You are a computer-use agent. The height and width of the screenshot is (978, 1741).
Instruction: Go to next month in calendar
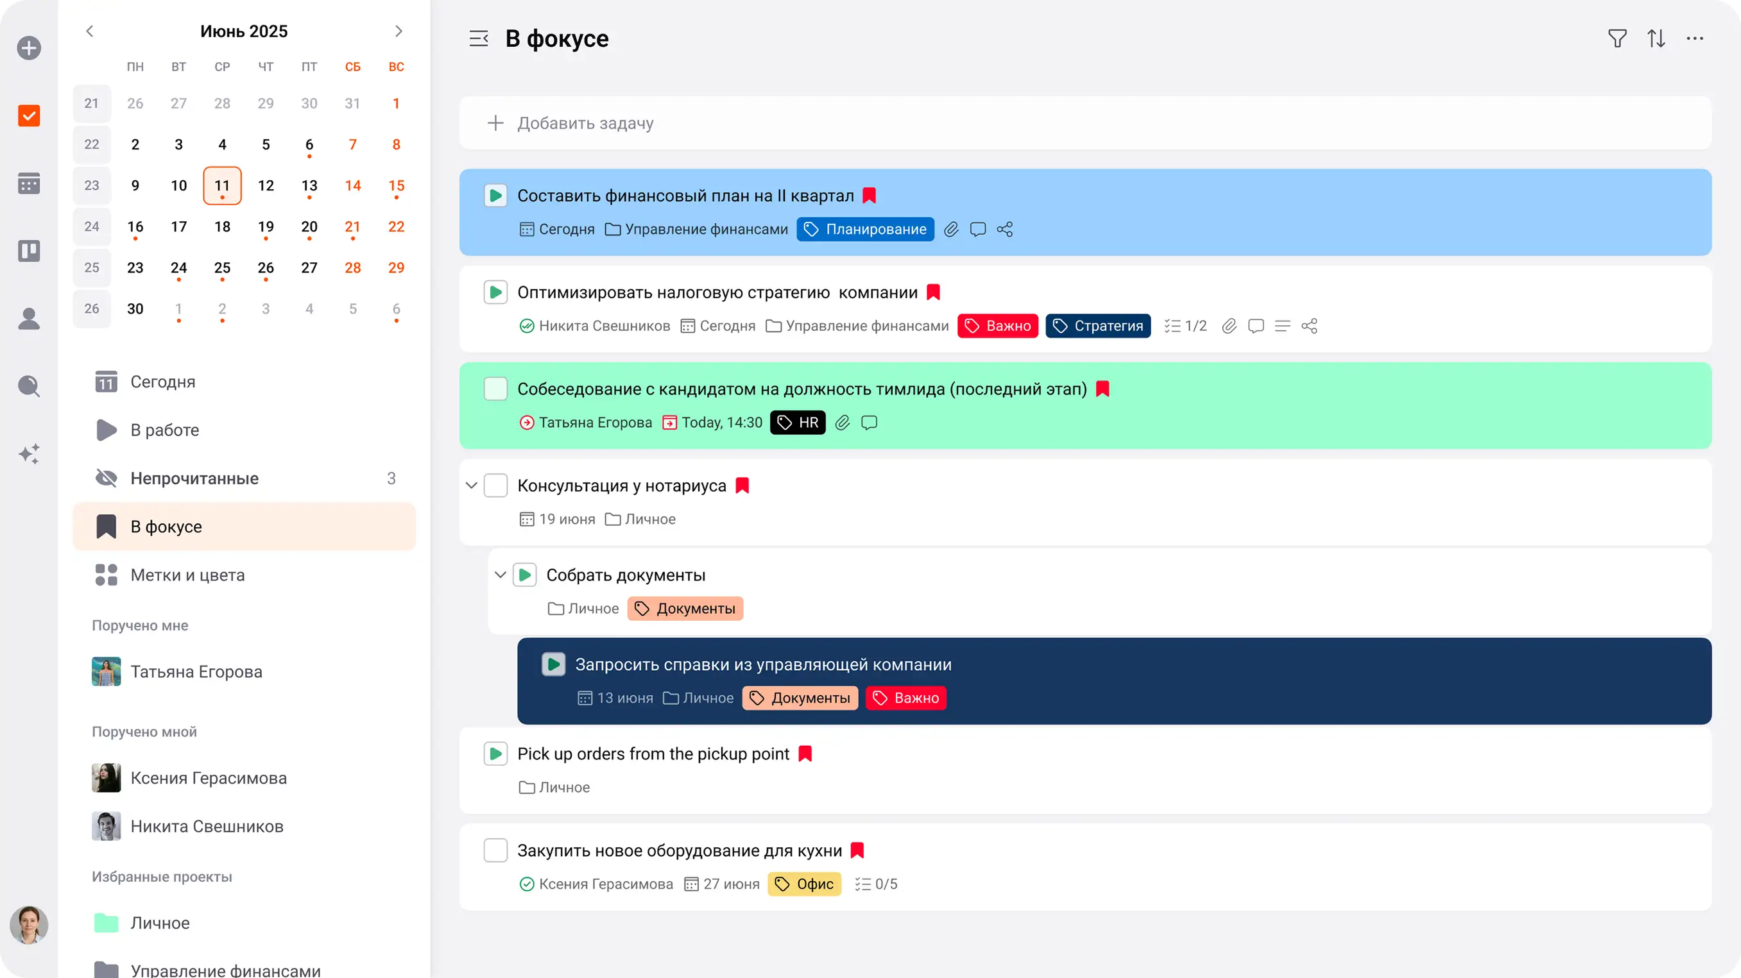[x=398, y=31]
